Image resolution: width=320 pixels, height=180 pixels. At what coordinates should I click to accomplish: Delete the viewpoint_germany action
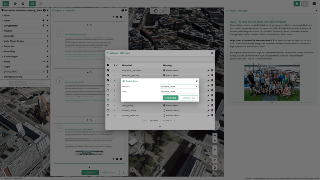tap(212, 76)
